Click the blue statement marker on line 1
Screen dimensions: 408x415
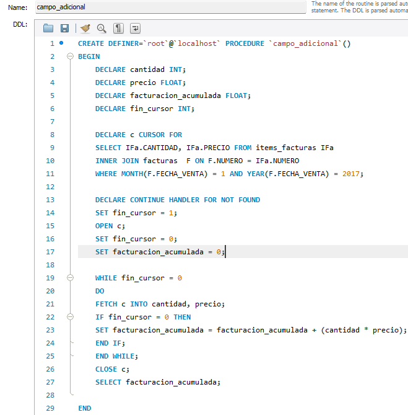[x=61, y=43]
